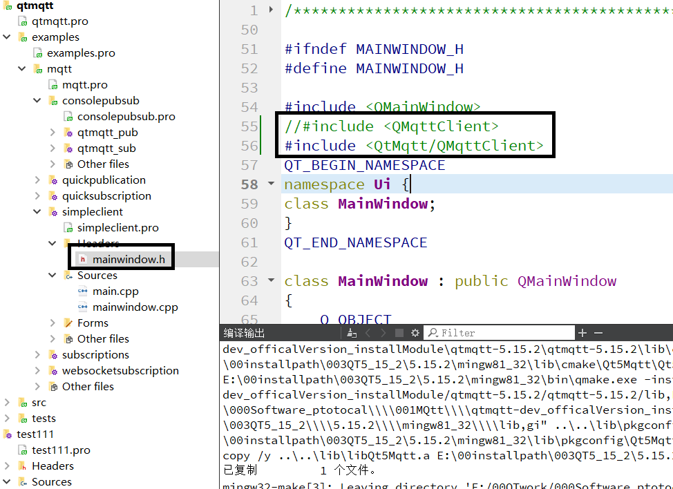Viewport: 673px width, 489px height.
Task: Click the next item arrow in Compile Output
Action: (x=383, y=332)
